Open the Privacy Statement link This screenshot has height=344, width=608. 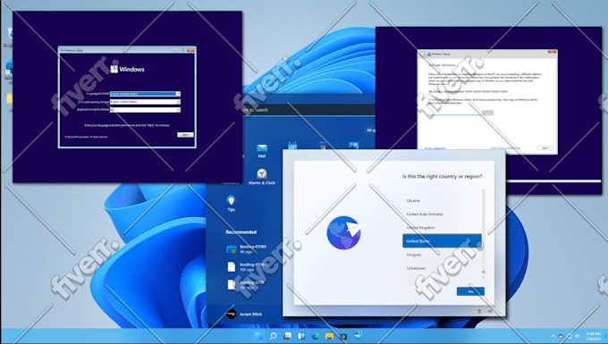[435, 148]
